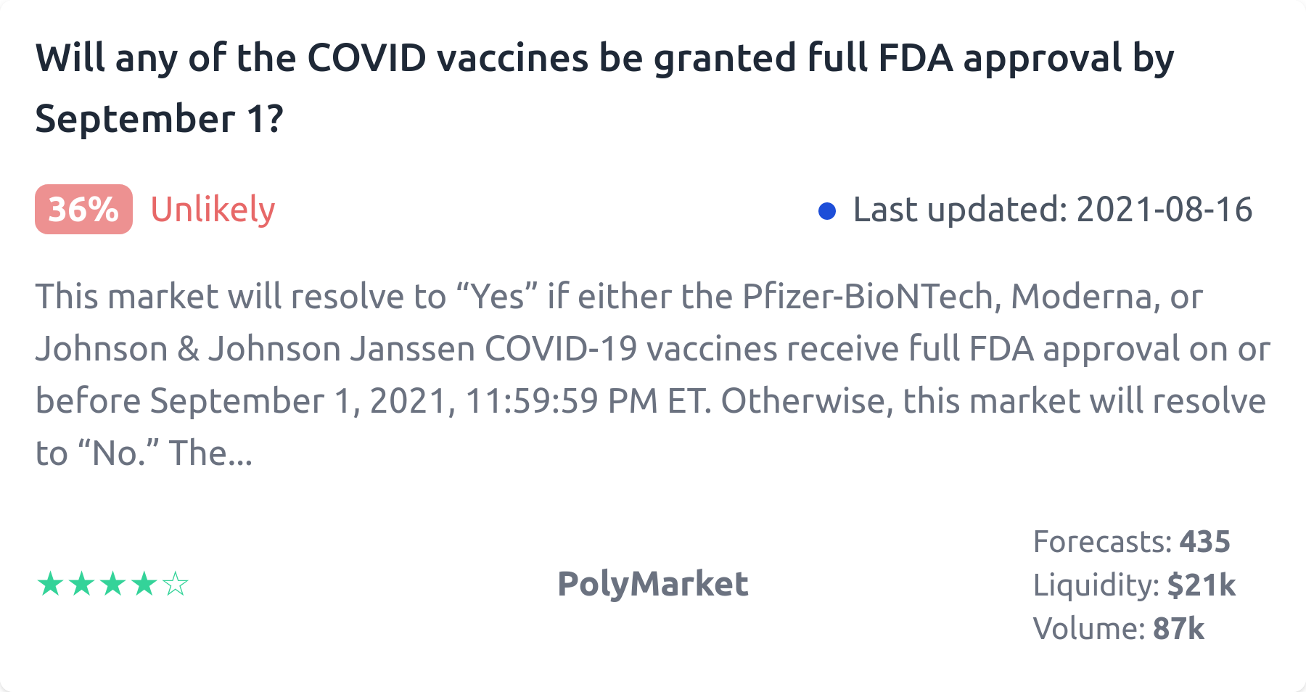Click the Volume: 87k statistic
Screen dimensions: 1306x692
tap(1118, 629)
